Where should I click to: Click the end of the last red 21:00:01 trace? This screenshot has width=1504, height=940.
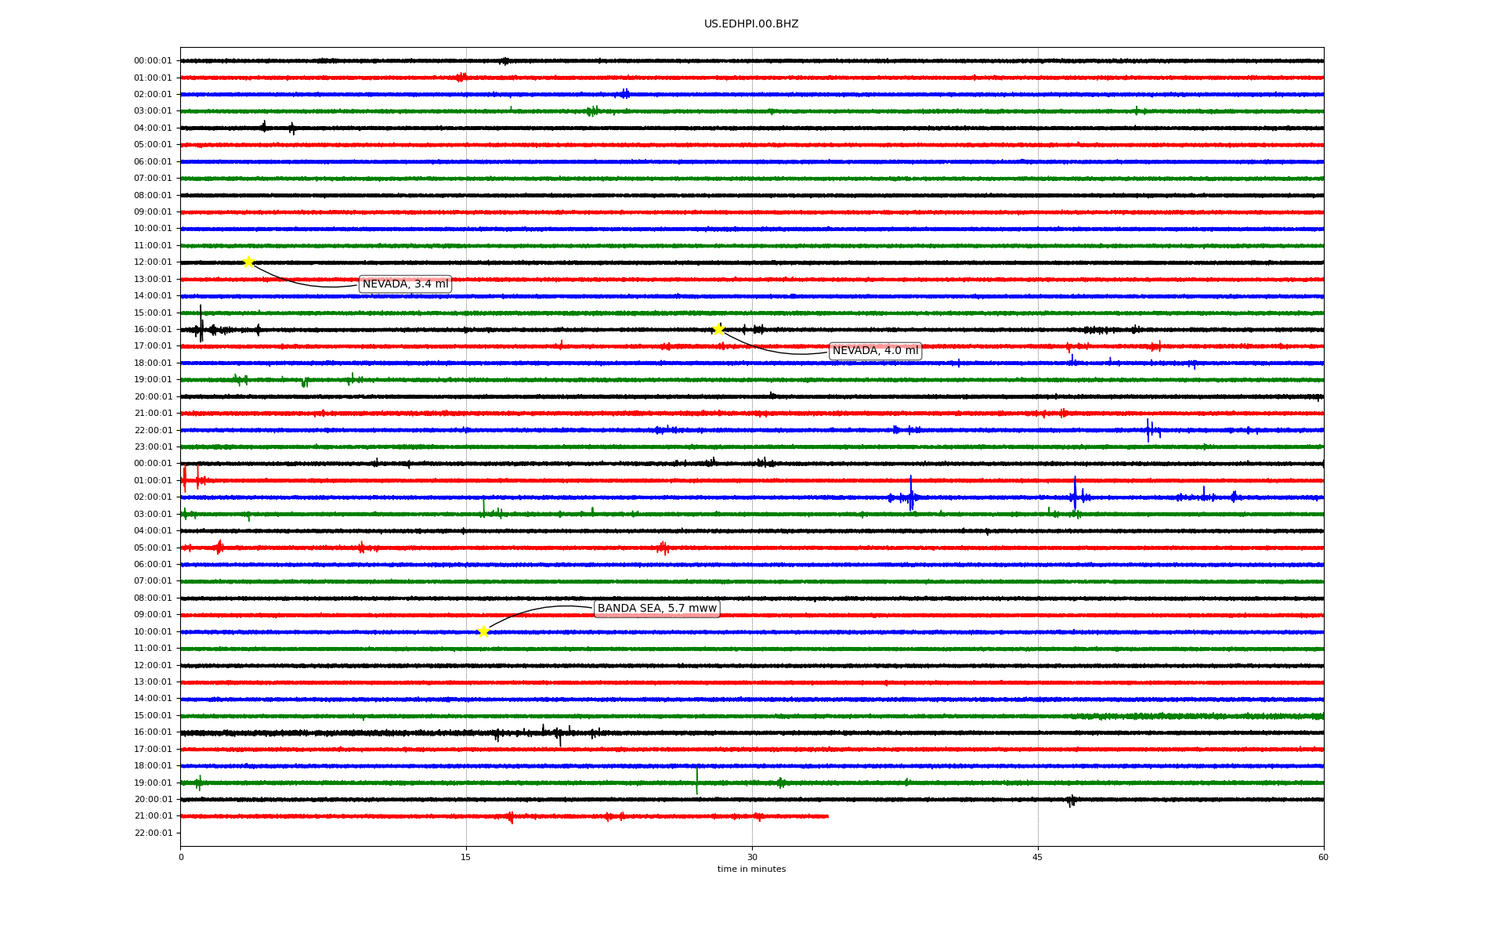point(827,816)
